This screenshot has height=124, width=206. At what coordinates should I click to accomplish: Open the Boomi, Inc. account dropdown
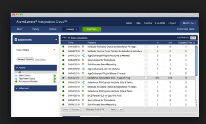tap(189, 23)
